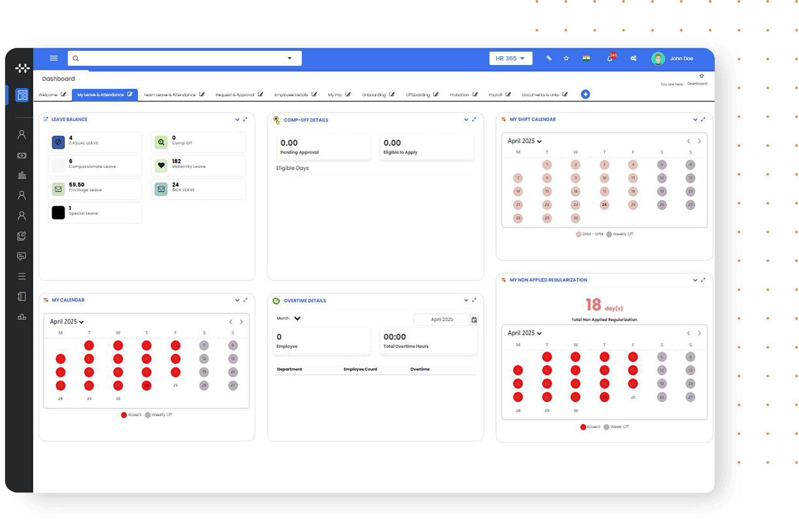The width and height of the screenshot is (799, 523).
Task: Open the edit note icon in sidebar
Action: 22,236
